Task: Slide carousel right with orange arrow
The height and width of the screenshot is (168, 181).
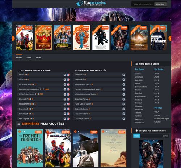Action: pos(170,39)
